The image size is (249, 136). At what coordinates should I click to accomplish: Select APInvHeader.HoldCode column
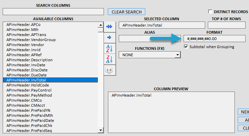(x=51, y=85)
